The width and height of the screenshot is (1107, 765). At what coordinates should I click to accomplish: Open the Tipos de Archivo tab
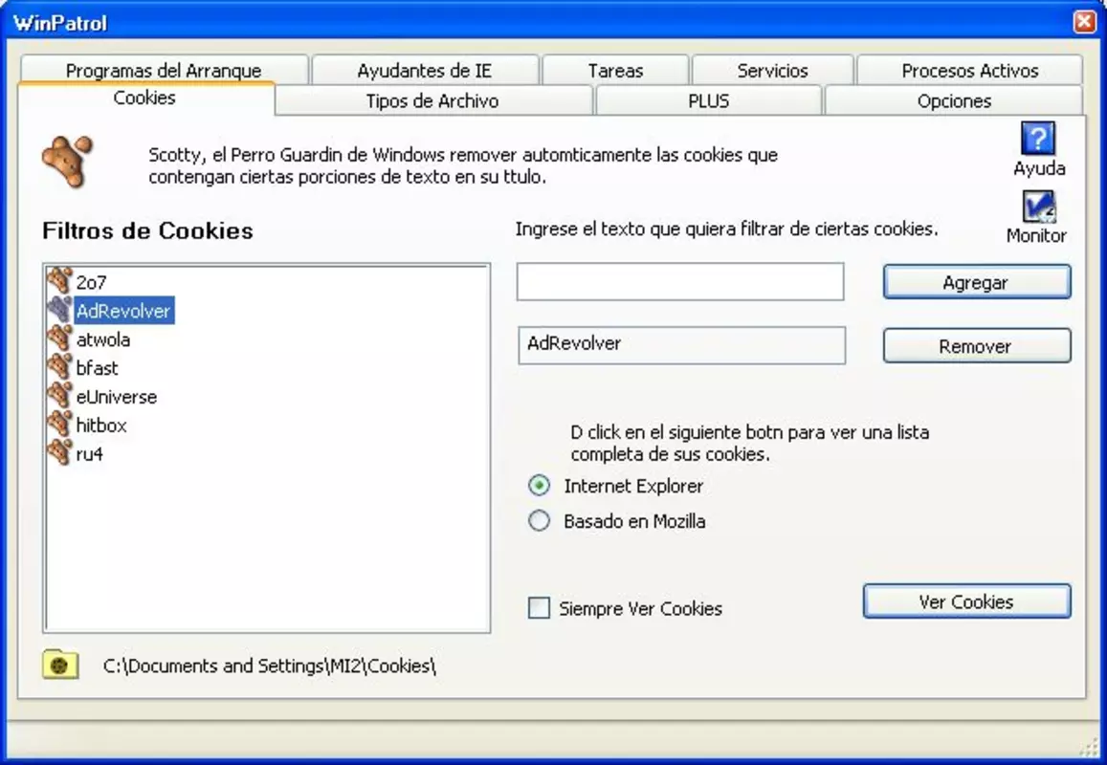(432, 100)
